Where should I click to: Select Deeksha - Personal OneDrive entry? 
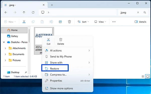click(x=17, y=42)
